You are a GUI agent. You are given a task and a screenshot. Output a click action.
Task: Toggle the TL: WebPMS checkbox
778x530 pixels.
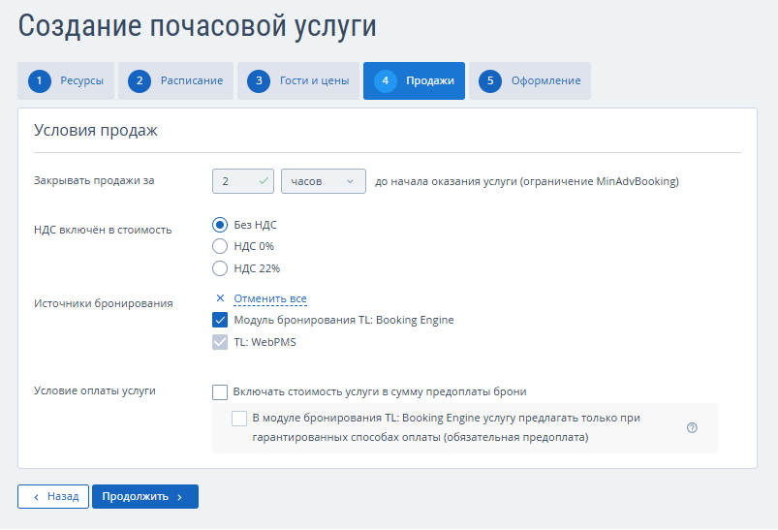click(x=220, y=342)
